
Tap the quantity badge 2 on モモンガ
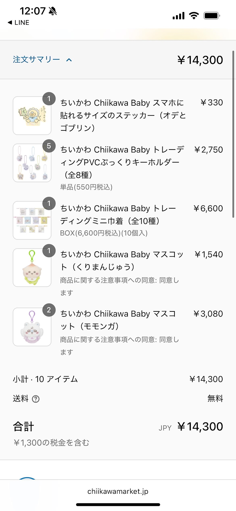[49, 310]
